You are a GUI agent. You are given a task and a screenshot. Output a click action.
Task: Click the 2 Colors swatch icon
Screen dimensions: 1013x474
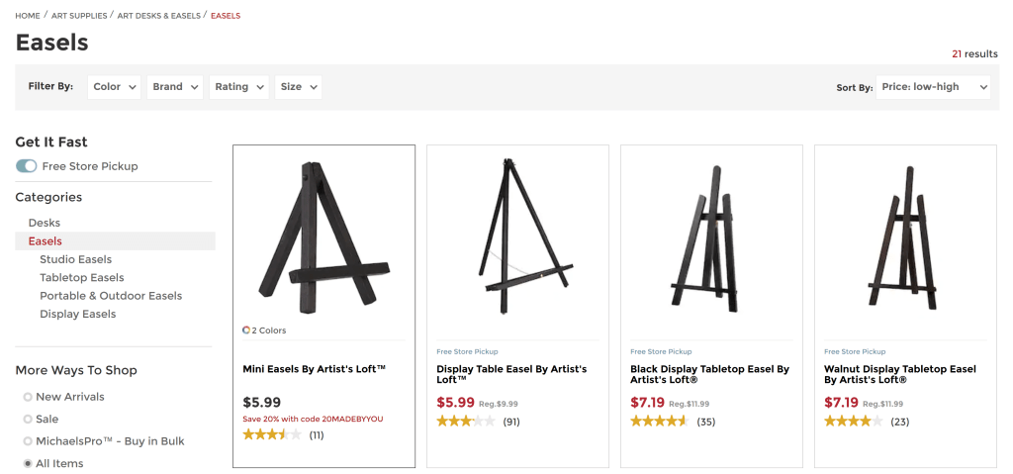246,331
